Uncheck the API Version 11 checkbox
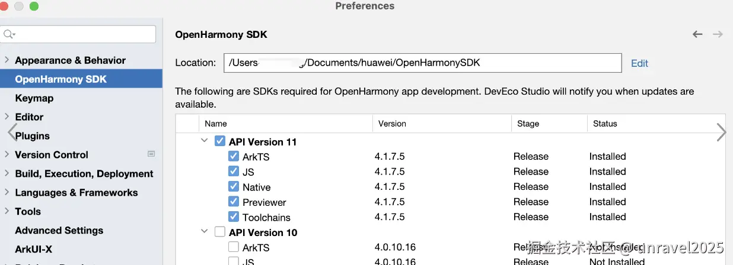The image size is (733, 265). [220, 141]
